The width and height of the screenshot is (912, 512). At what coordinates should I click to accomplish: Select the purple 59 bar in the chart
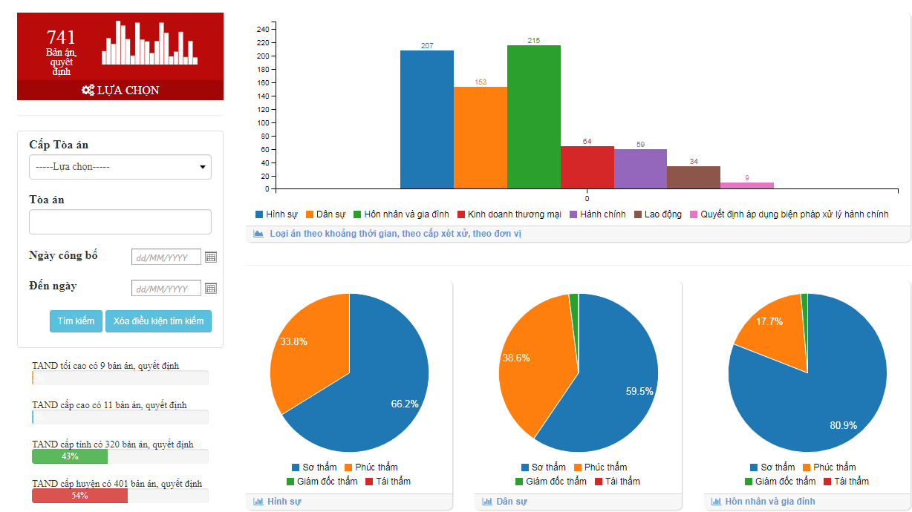(640, 168)
